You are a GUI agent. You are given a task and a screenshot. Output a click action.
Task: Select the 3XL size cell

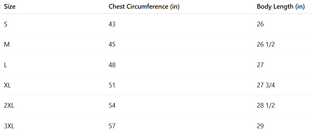click(9, 126)
